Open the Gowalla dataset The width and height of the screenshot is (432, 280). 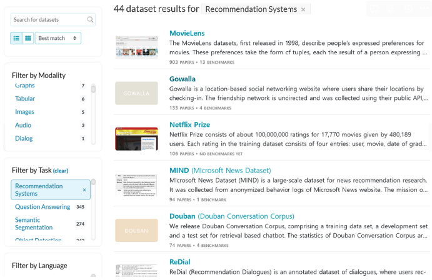tap(183, 79)
